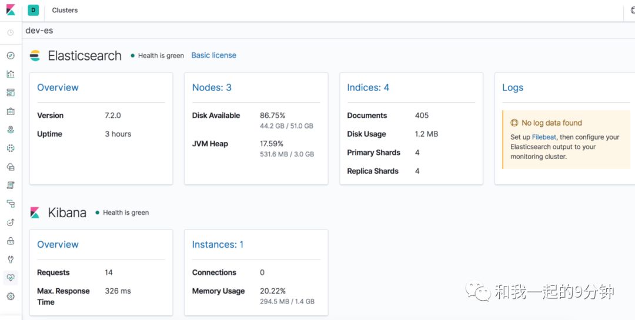The height and width of the screenshot is (320, 635).
Task: Open Dev Tools via the wrench icon
Action: click(11, 260)
